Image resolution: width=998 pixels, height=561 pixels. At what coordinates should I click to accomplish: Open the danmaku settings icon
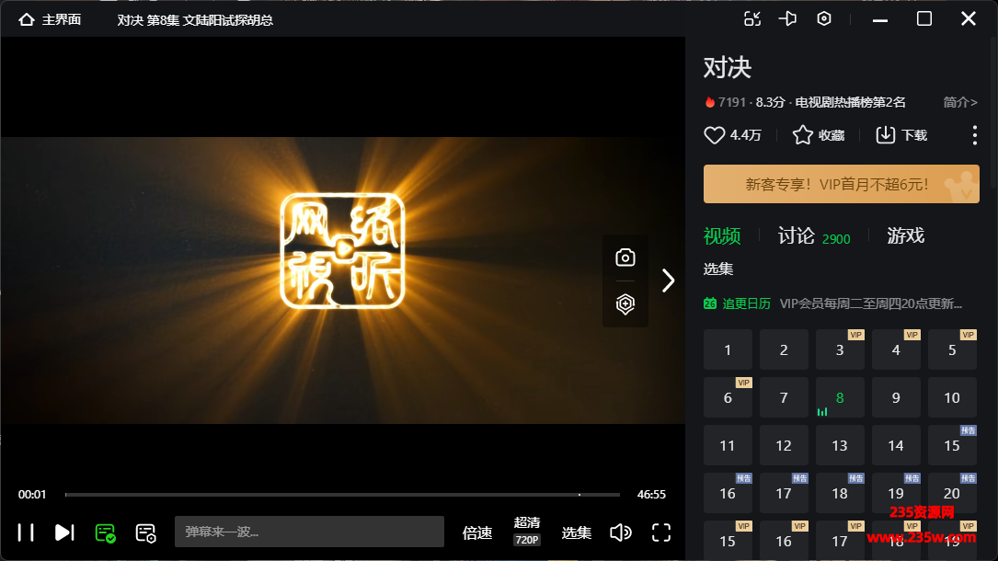[x=145, y=532]
